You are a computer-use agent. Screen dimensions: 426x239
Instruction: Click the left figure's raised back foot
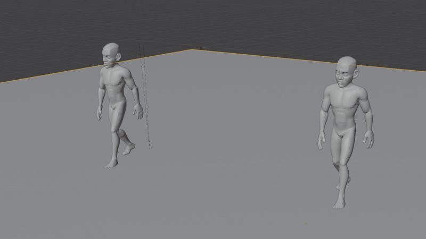129,150
